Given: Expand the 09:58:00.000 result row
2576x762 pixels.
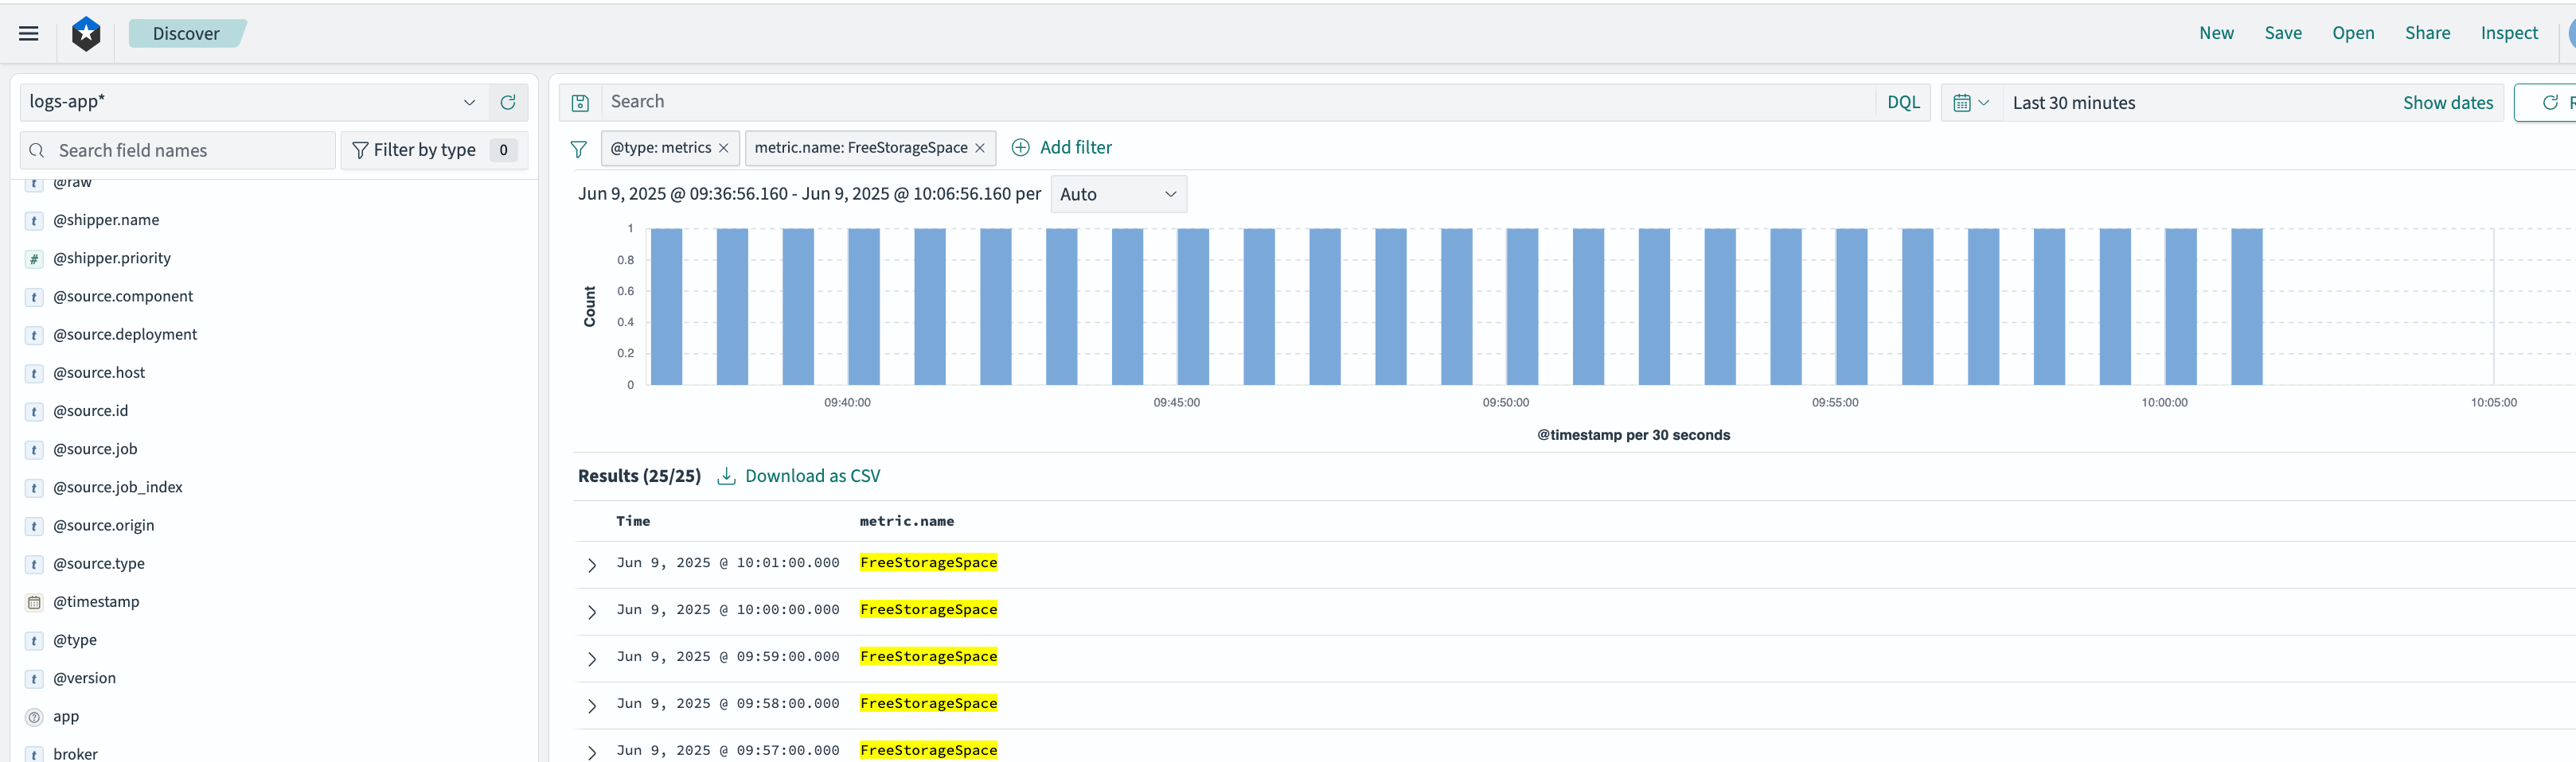Looking at the screenshot, I should click(592, 706).
